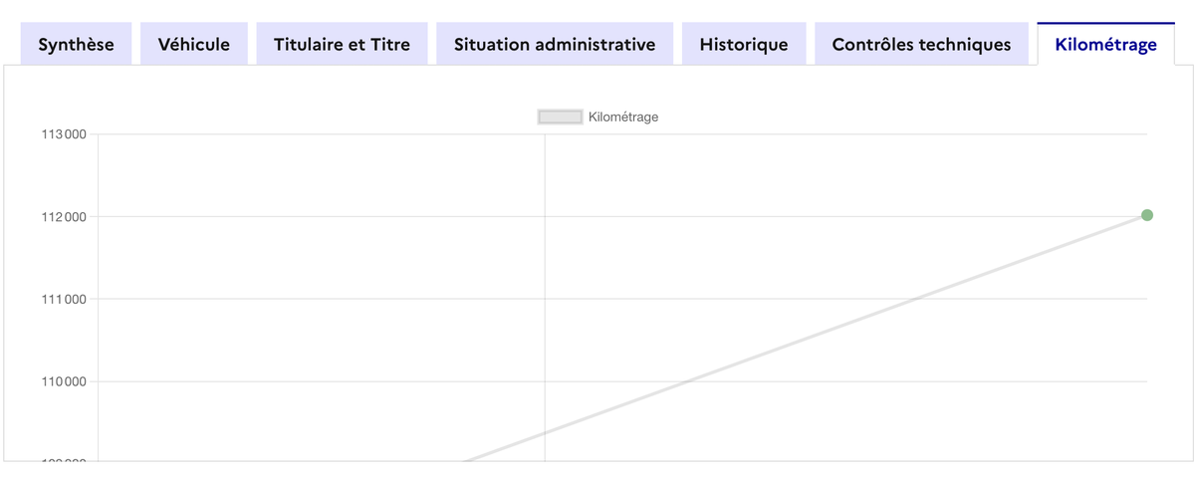The height and width of the screenshot is (485, 1195).
Task: Click the 112 000 y-axis label
Action: pos(63,217)
